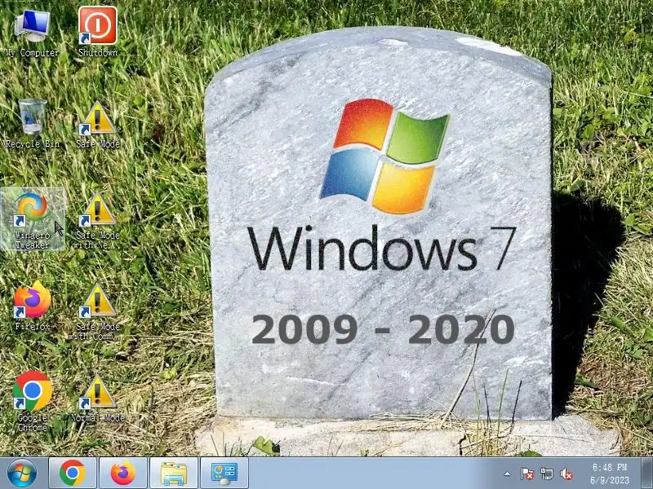Click the Normal Mode desktop shortcut
653x489 pixels.
98,399
